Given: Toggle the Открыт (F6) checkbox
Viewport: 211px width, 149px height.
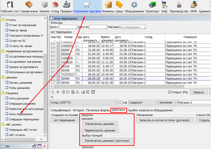Looking at the screenshot, I should 170,92.
